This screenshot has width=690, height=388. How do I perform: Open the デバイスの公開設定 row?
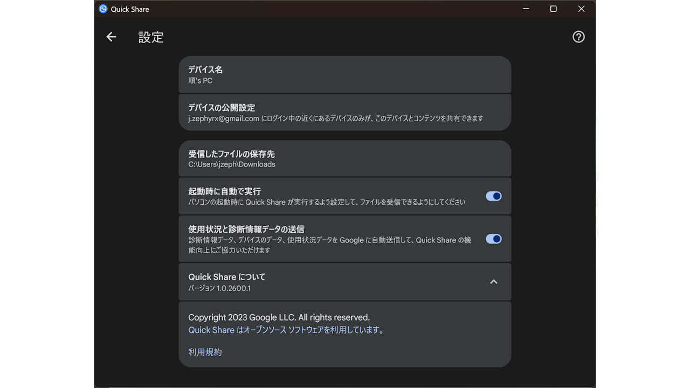click(x=345, y=112)
